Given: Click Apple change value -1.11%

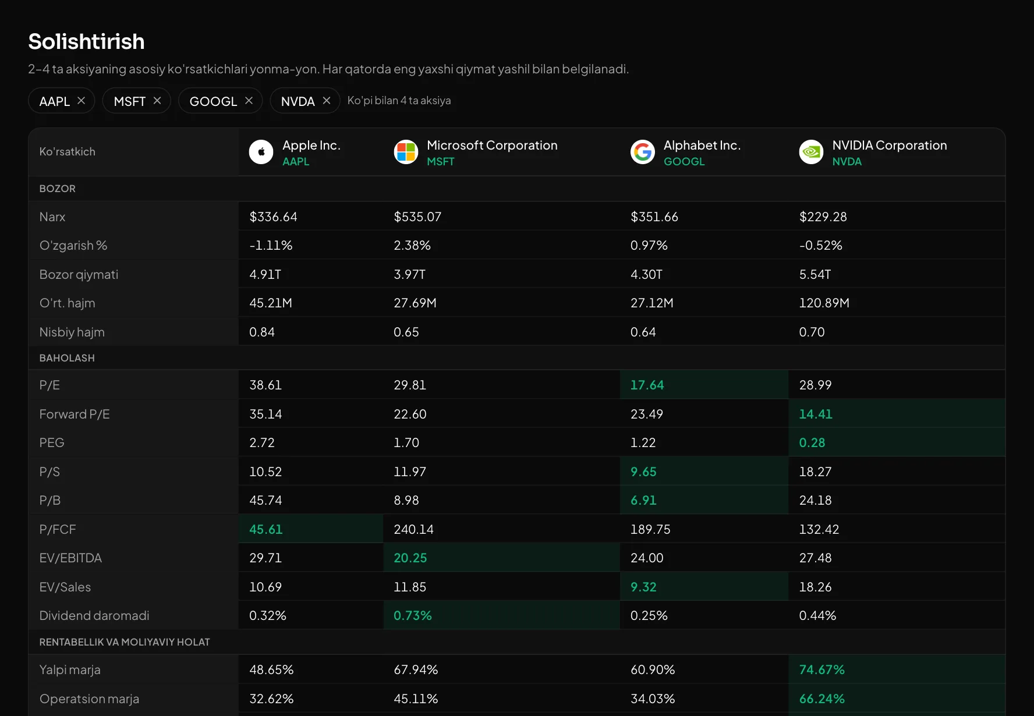Looking at the screenshot, I should [x=271, y=245].
